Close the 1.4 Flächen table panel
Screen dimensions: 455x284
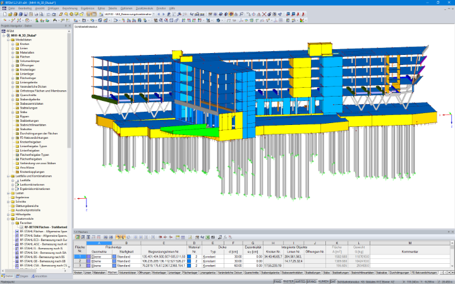tap(452, 232)
